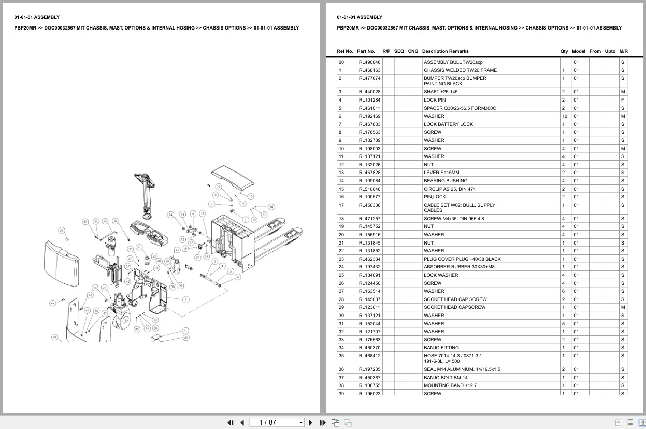Select part number RL468412
The height and width of the screenshot is (429, 646).
369,356
